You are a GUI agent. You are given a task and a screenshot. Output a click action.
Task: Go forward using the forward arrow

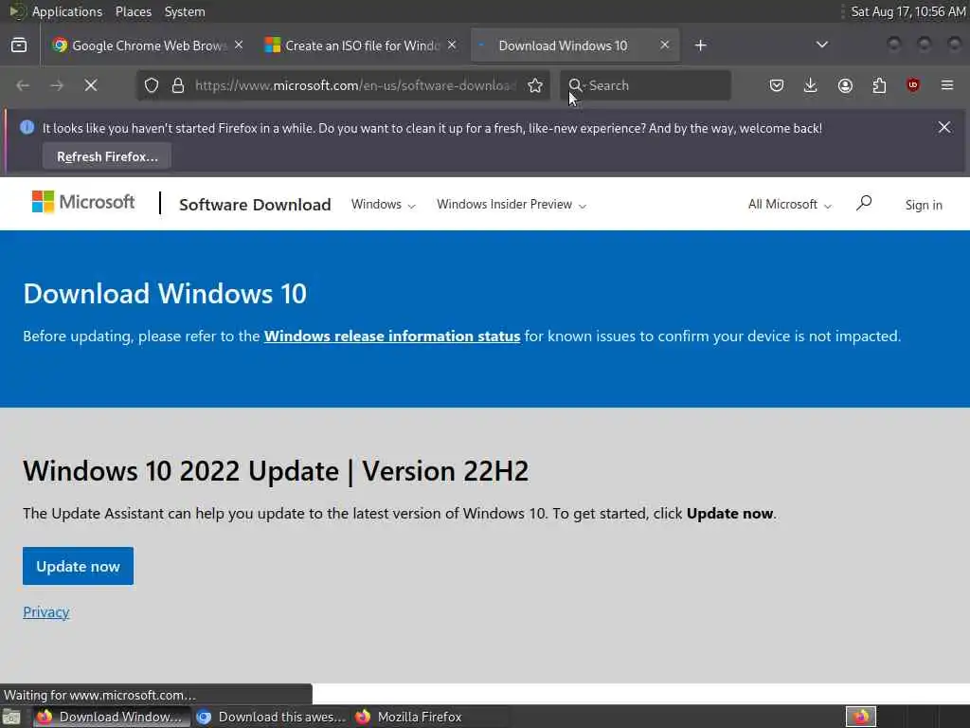pos(57,85)
